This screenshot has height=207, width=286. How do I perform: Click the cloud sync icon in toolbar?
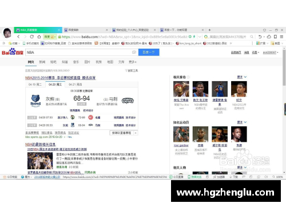coord(269,37)
